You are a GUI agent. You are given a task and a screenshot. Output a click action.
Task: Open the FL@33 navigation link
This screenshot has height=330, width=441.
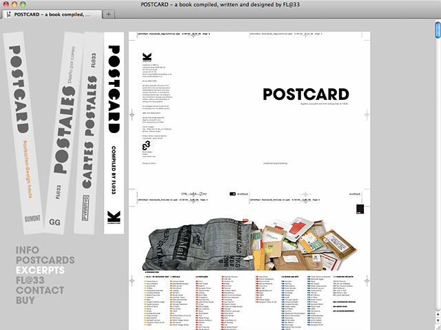(30, 280)
